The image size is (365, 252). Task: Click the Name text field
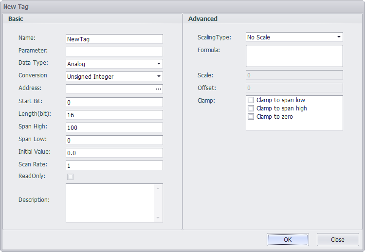[x=114, y=39]
